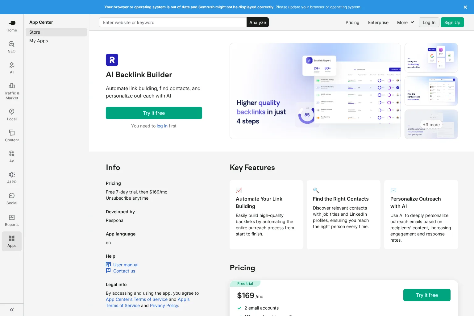Click the Sign Up button

(x=452, y=22)
